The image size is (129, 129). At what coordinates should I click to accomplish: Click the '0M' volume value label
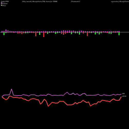(123, 94)
